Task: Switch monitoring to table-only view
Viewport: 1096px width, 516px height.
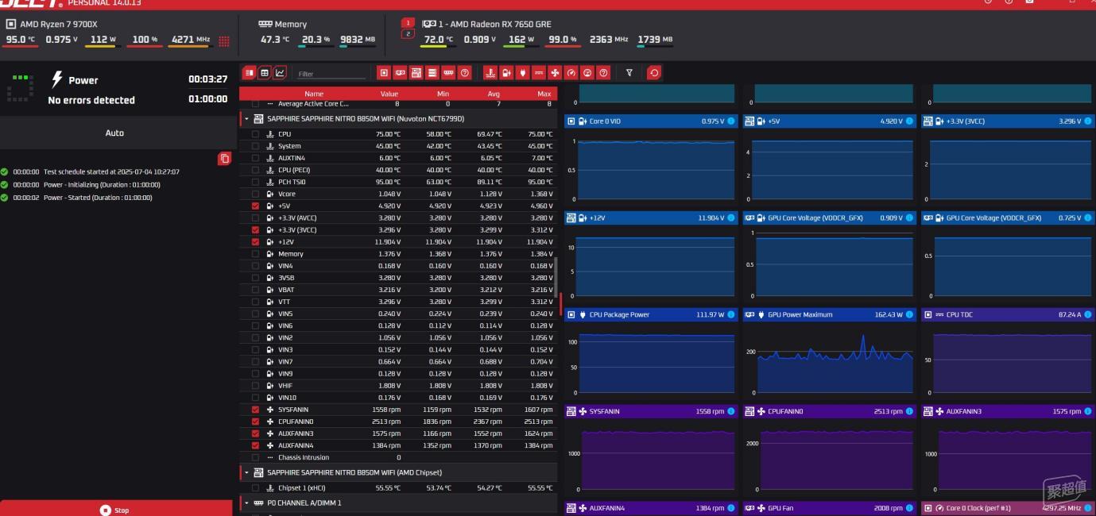Action: (x=265, y=72)
